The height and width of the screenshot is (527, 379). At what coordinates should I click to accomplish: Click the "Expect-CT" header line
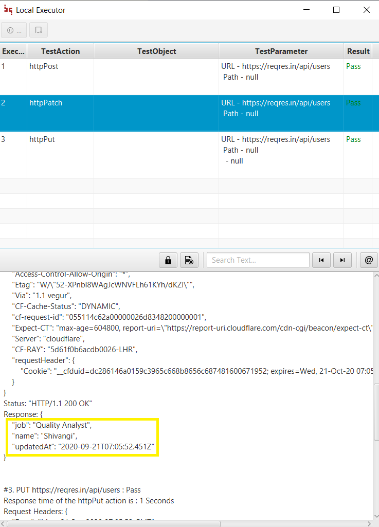(x=192, y=328)
